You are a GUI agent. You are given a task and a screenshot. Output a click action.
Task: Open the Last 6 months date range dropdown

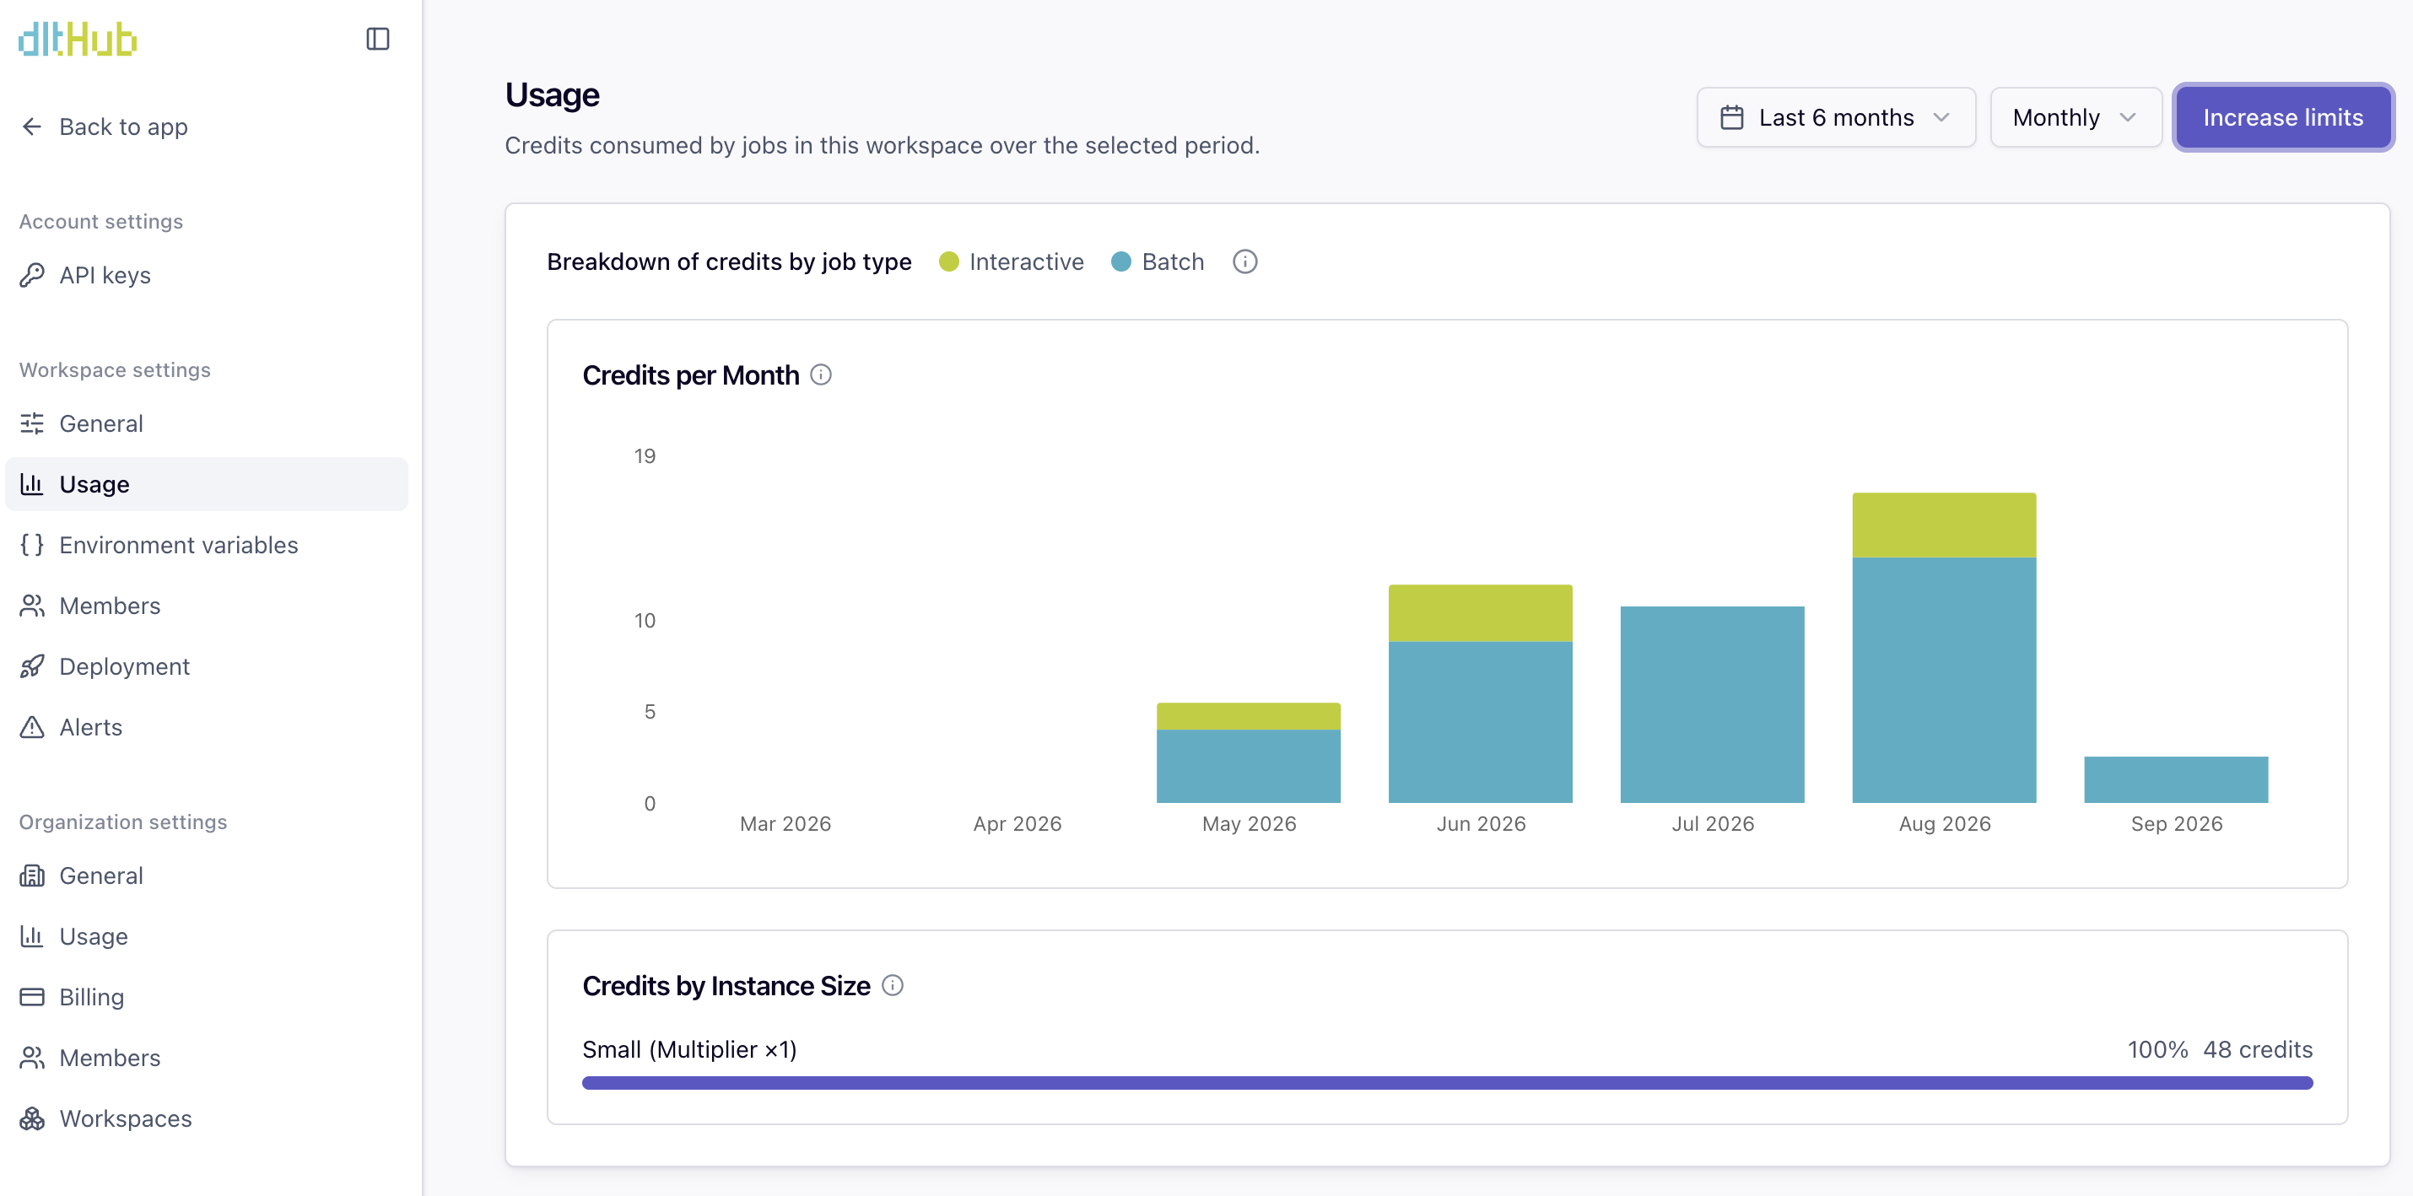tap(1836, 117)
